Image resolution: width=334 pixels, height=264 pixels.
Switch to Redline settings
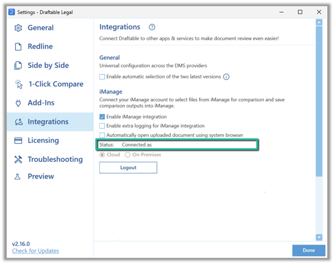pyautogui.click(x=50, y=47)
